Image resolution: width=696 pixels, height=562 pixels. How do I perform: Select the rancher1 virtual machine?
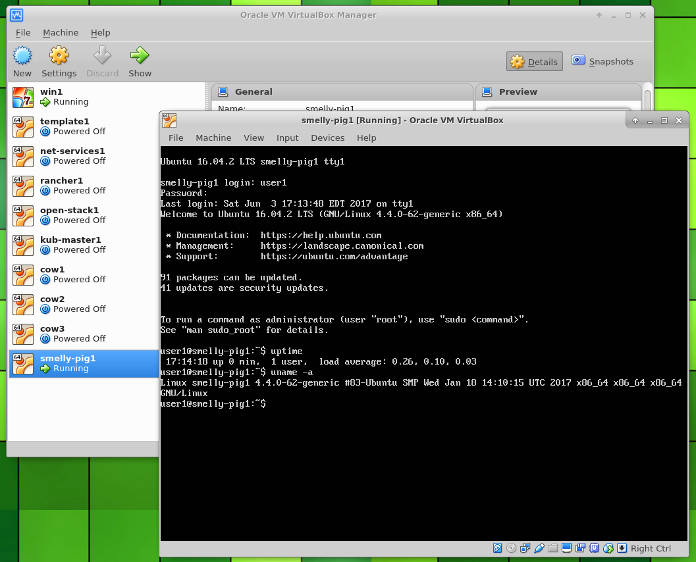[x=84, y=186]
